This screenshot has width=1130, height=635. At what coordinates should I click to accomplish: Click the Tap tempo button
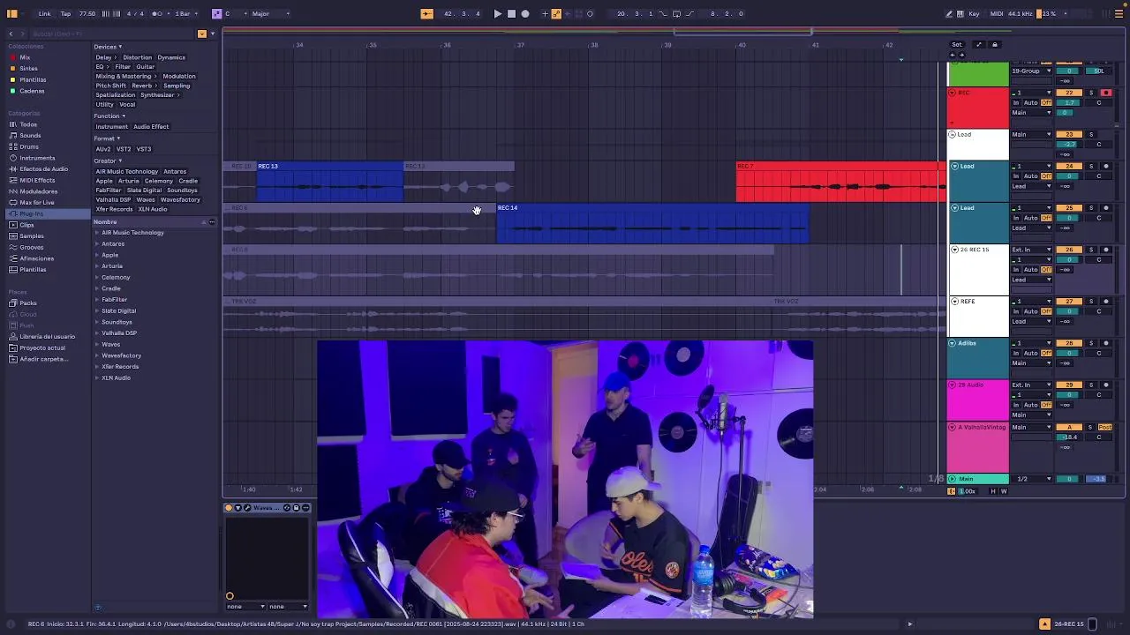pyautogui.click(x=65, y=13)
